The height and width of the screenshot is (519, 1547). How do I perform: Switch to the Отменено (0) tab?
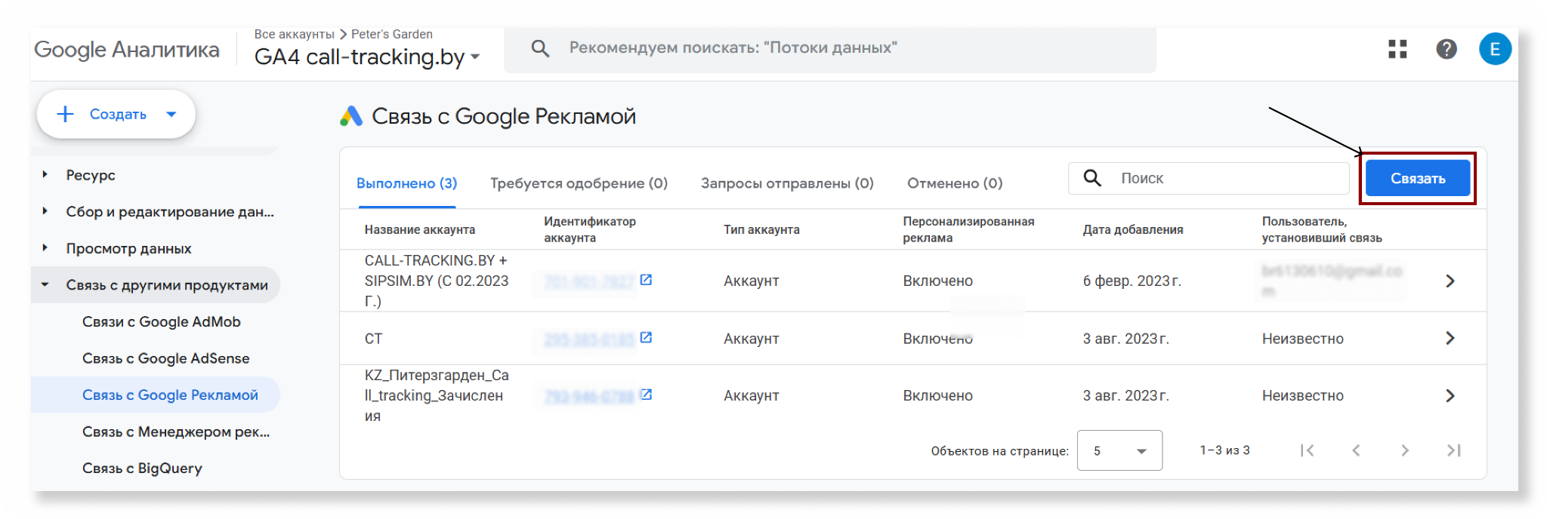pos(955,183)
